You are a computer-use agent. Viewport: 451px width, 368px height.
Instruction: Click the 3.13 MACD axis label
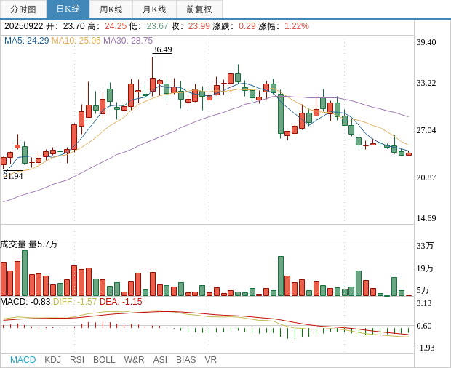point(424,303)
